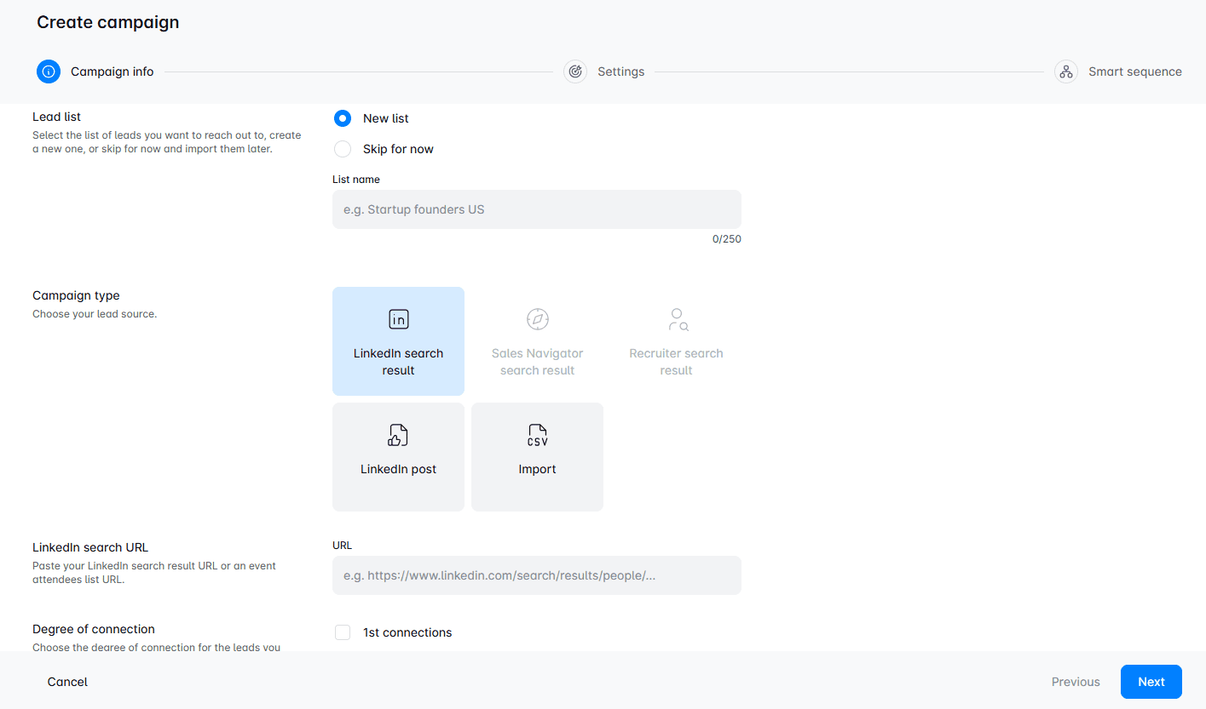
Task: Click the Campaign type section title
Action: tap(76, 295)
